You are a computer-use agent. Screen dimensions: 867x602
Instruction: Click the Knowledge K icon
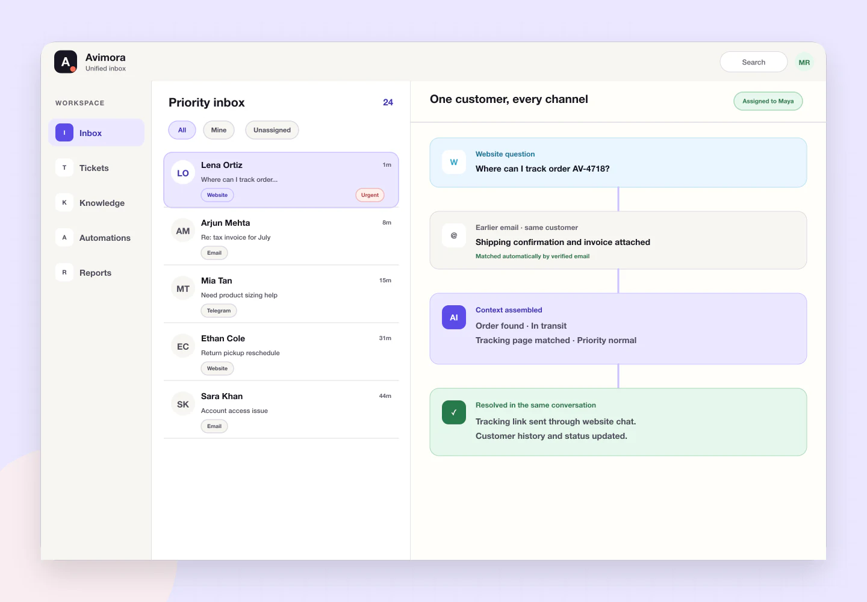pyautogui.click(x=64, y=202)
